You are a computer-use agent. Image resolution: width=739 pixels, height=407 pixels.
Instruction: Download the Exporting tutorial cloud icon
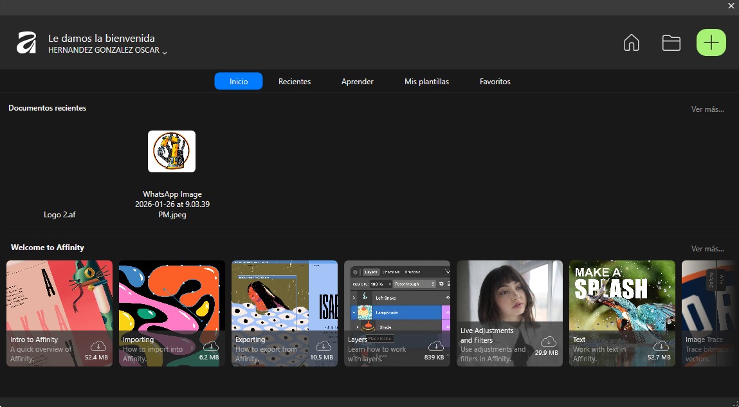pyautogui.click(x=324, y=346)
